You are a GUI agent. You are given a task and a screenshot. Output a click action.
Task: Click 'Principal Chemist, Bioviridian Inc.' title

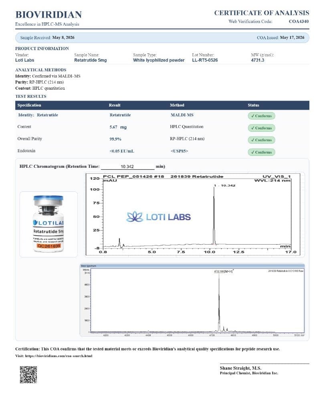pos(249,373)
